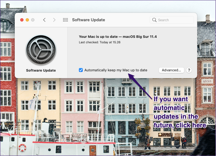Focus the Search field
The width and height of the screenshot is (216, 156).
[172, 20]
